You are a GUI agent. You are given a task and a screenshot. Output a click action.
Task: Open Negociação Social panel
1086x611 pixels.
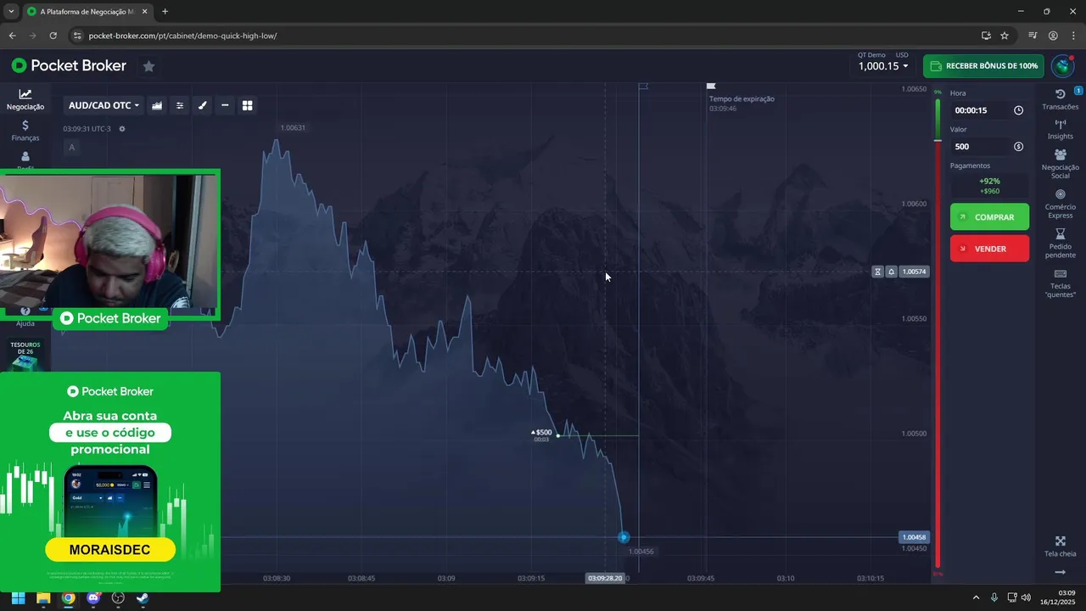[x=1061, y=164]
